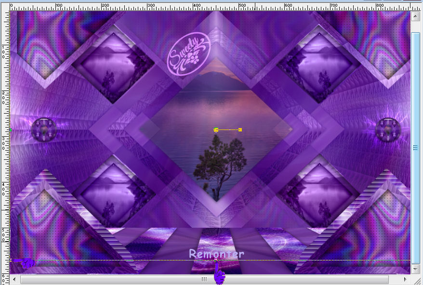Click the vertical scrollbar down arrow
Screen dimensions: 423x285
point(416,270)
